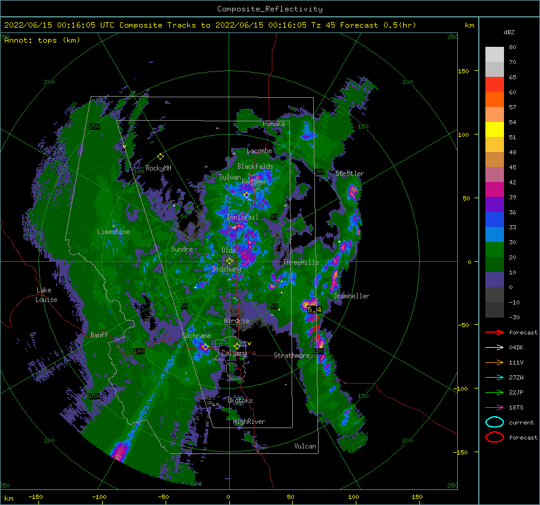This screenshot has width=540, height=505.
Task: Click the green 22JP arrow icon
Action: point(494,392)
